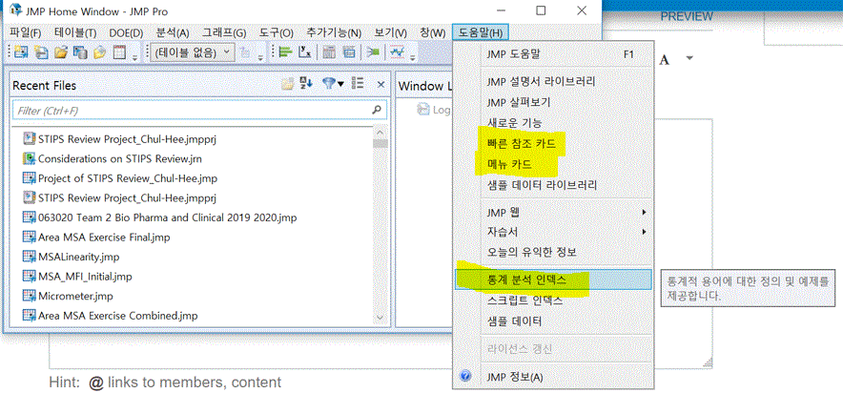Click the data table grid toolbar icon
Screen dimensions: 843x393
click(x=120, y=52)
